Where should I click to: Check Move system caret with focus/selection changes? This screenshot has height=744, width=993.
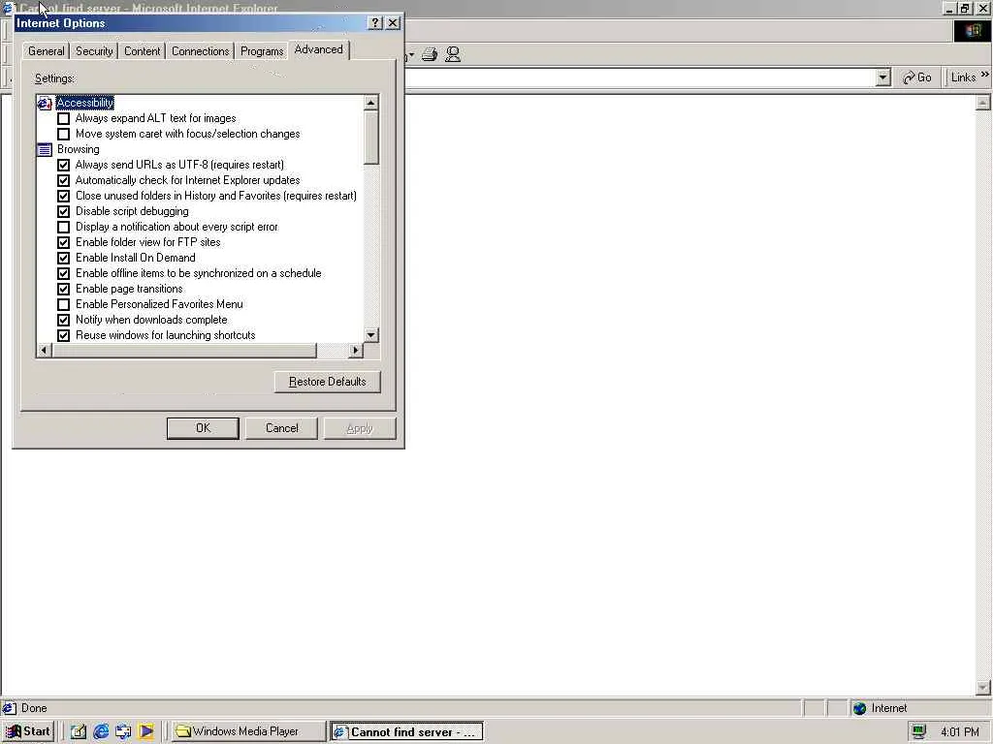click(x=63, y=134)
